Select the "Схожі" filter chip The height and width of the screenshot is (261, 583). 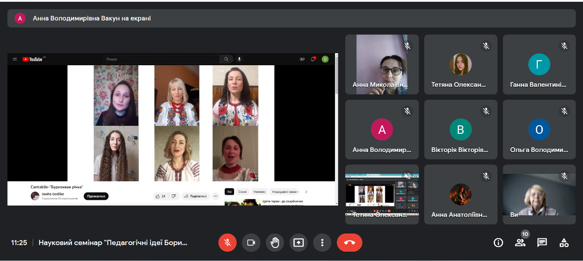242,192
